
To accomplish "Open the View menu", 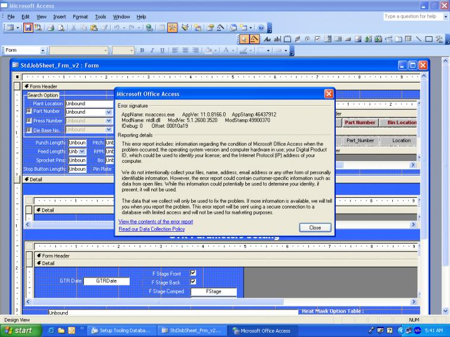I will 41,17.
